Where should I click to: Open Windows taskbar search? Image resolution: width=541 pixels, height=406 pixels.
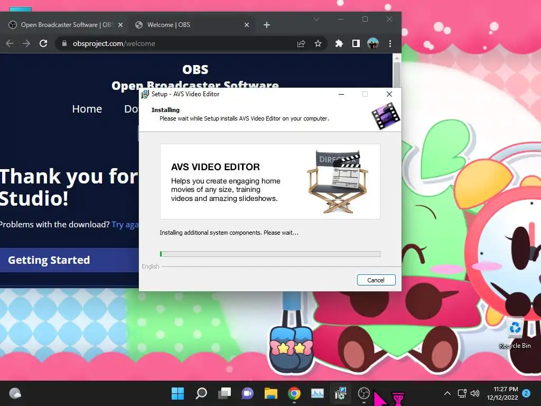201,393
